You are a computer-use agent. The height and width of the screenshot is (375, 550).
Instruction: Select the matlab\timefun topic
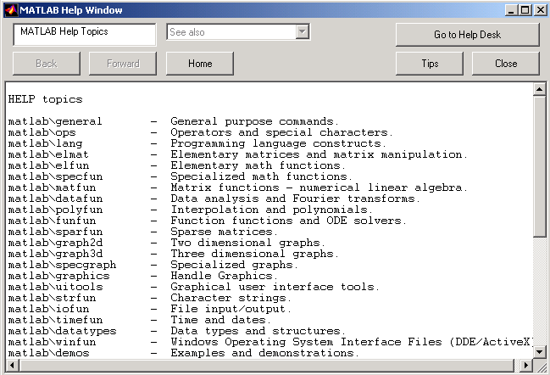55,320
